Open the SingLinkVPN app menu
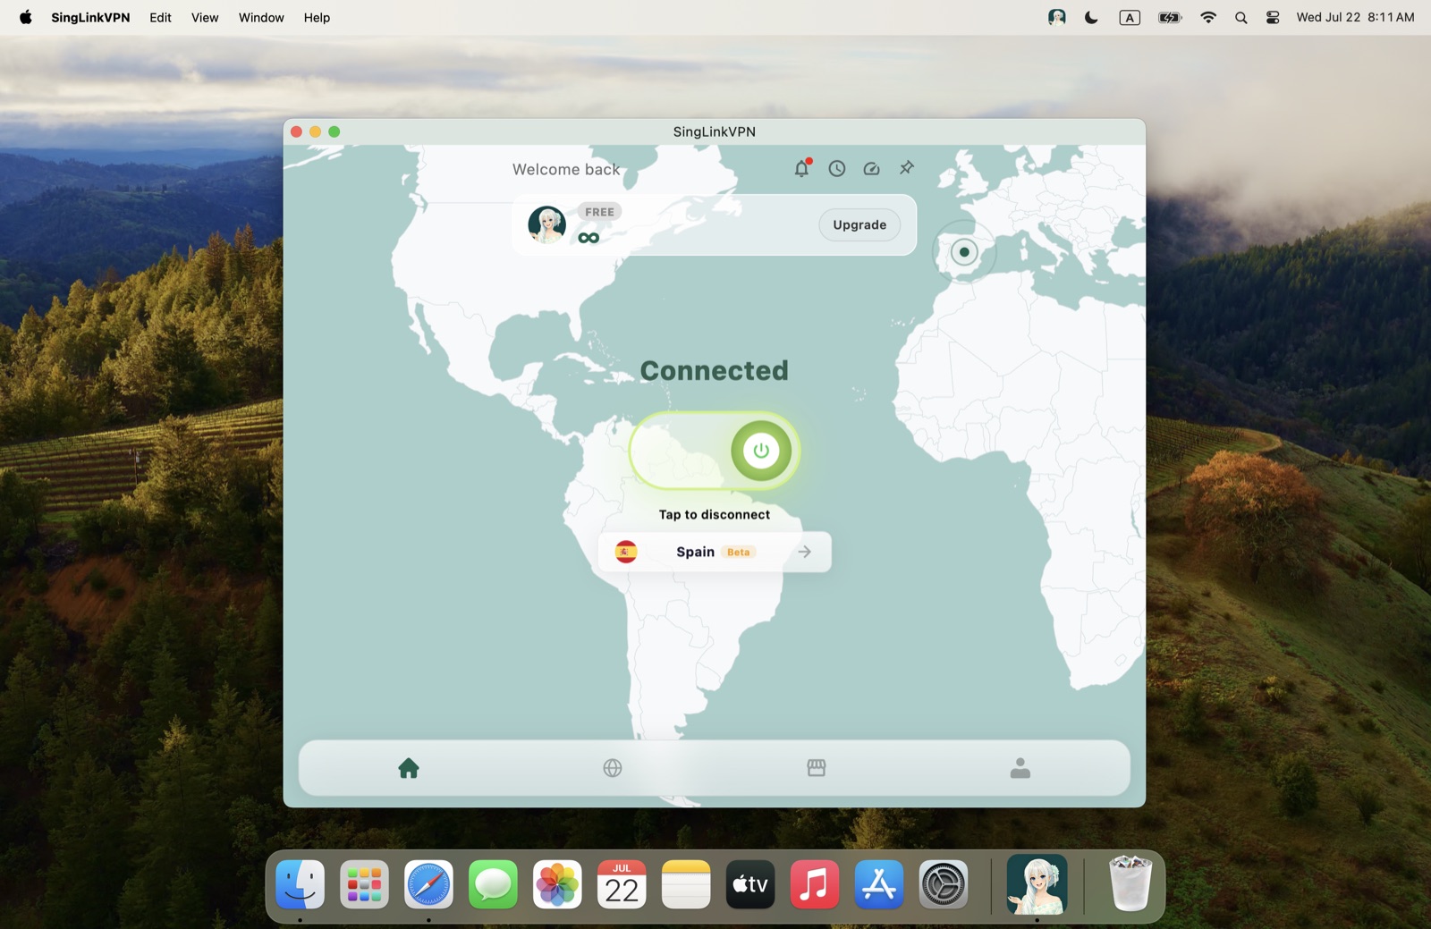Screen dimensions: 1431x929 pos(90,17)
